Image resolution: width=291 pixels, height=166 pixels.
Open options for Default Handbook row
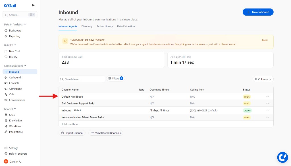point(267,96)
